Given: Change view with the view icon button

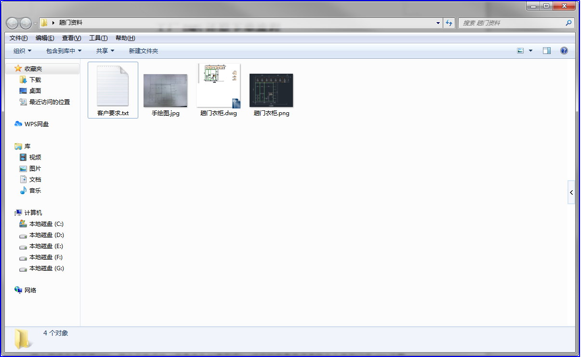Looking at the screenshot, I should click(x=520, y=51).
